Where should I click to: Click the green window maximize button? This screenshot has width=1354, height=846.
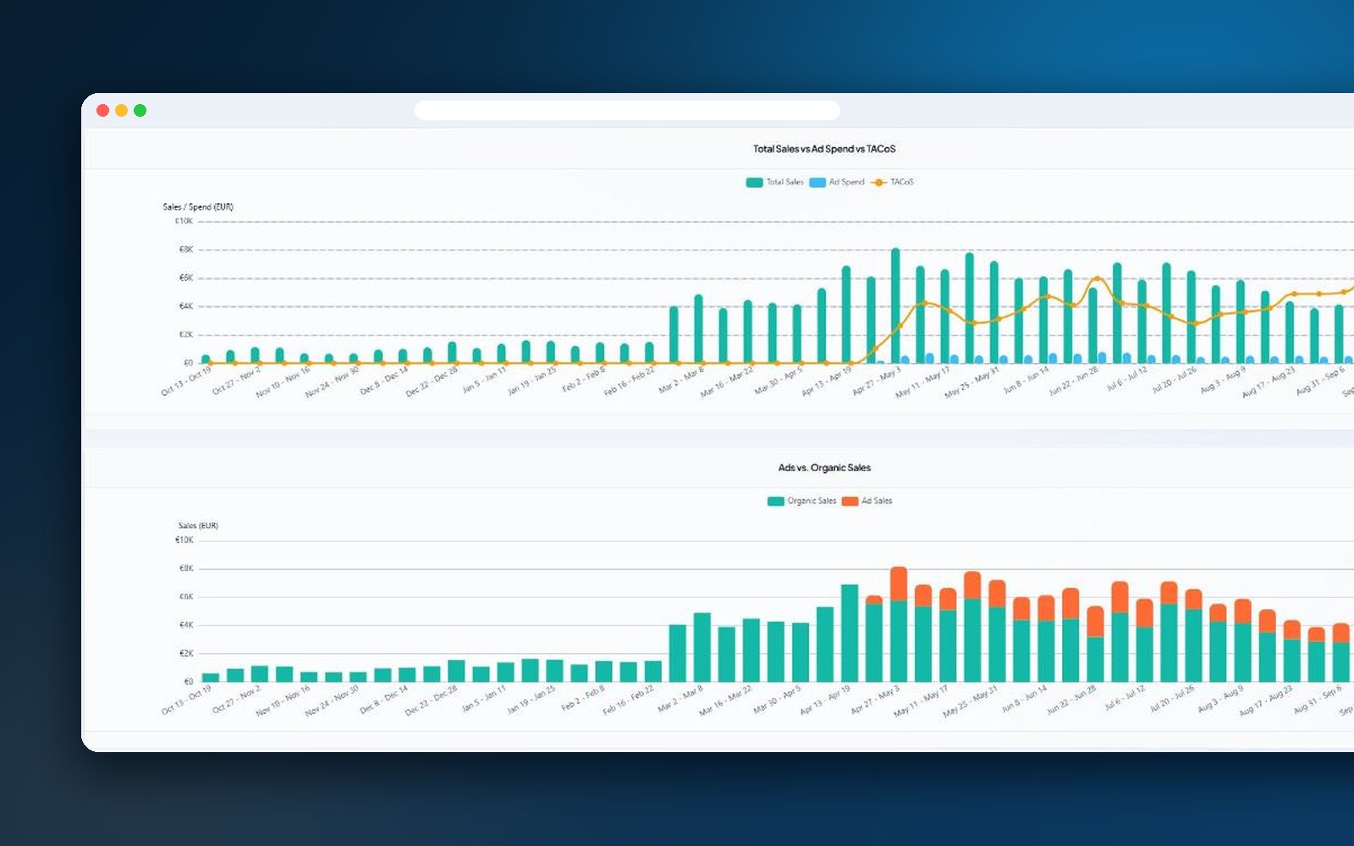pyautogui.click(x=140, y=110)
